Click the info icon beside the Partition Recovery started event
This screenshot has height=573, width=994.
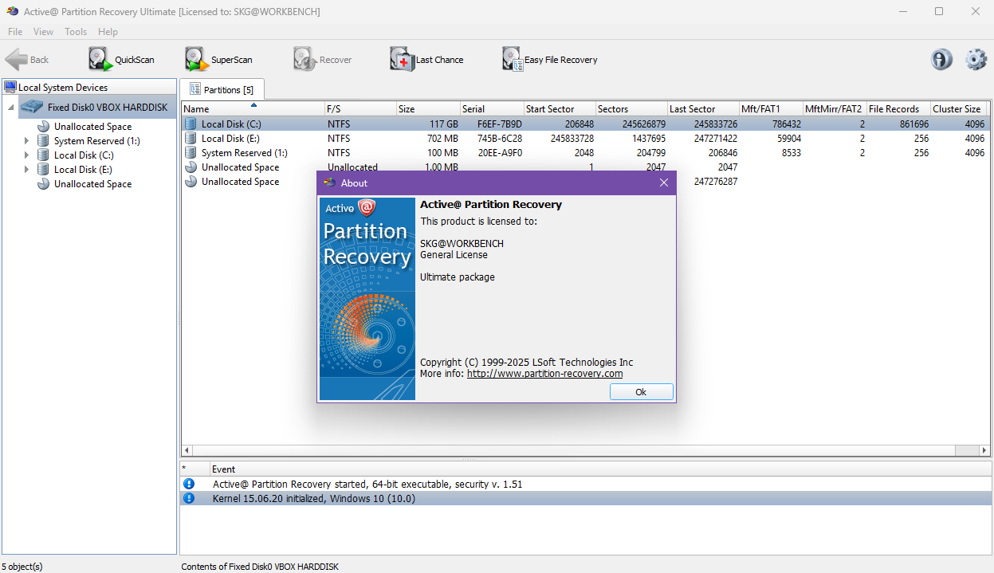[189, 484]
